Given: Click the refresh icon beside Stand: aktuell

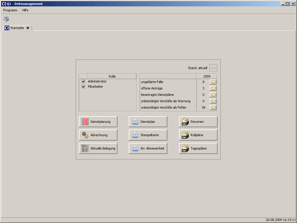Looking at the screenshot, I should click(213, 68).
